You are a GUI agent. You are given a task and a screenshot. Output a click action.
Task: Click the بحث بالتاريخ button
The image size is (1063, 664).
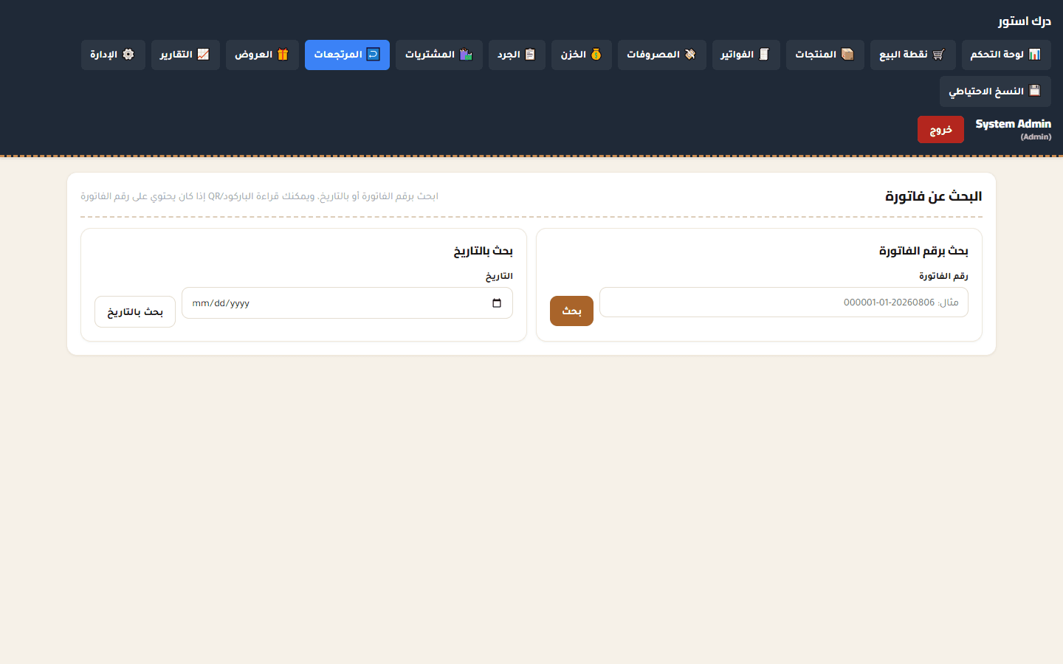point(135,312)
